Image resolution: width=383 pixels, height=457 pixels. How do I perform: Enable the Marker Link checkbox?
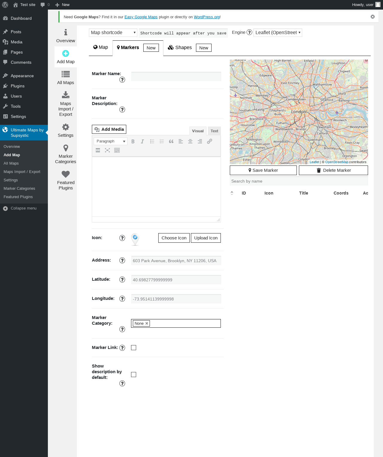[134, 348]
